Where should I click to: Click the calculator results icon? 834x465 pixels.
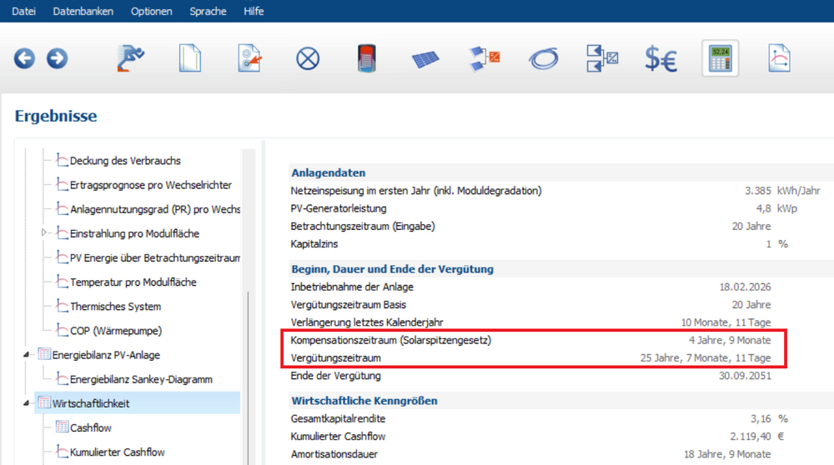click(720, 58)
